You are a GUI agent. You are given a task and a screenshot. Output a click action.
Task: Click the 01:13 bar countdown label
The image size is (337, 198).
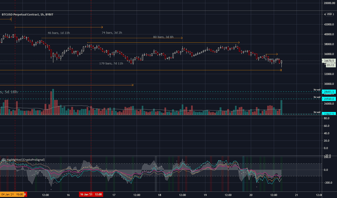tap(330, 65)
